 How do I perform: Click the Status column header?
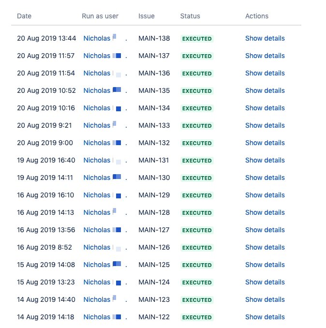point(190,16)
